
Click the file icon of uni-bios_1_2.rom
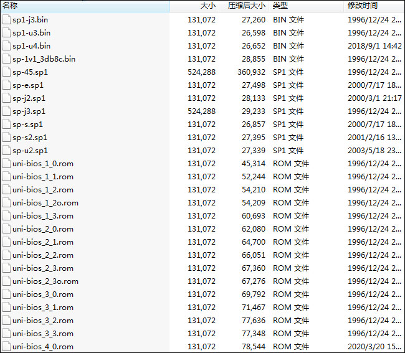click(6, 190)
